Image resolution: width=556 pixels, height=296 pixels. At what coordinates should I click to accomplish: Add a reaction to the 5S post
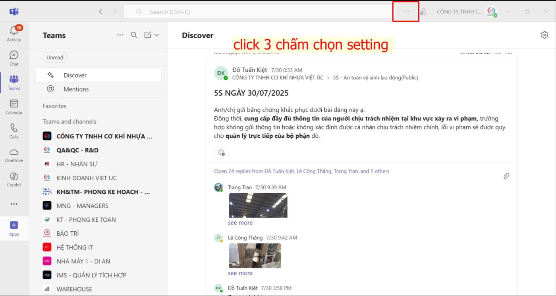pyautogui.click(x=222, y=152)
